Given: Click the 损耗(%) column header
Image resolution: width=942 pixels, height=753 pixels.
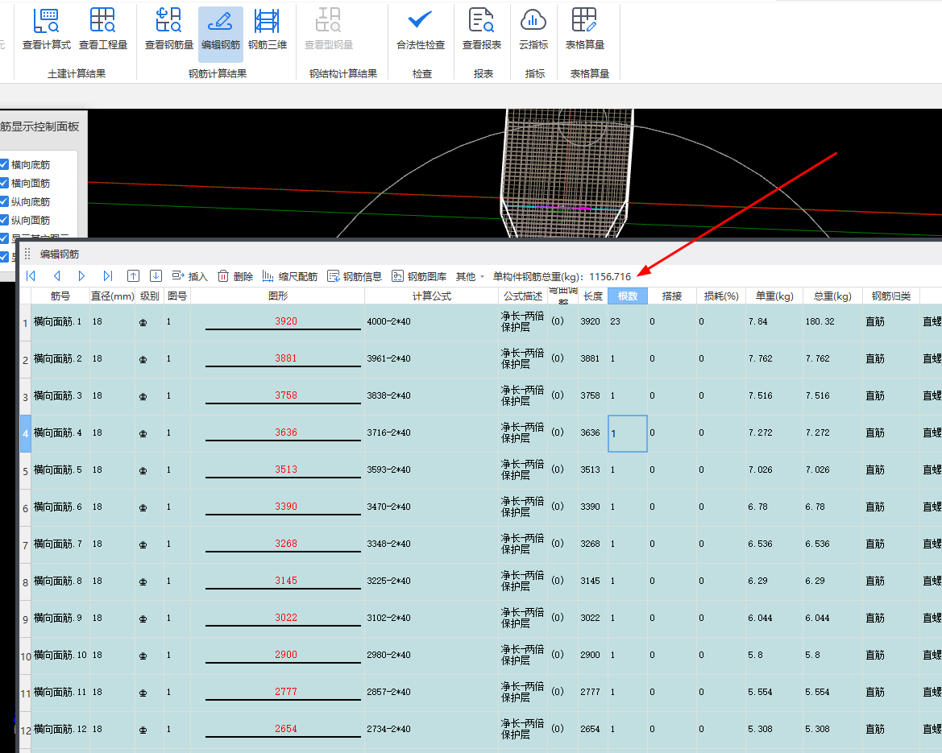Looking at the screenshot, I should [721, 296].
